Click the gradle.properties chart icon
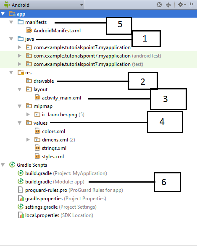 point(21,198)
